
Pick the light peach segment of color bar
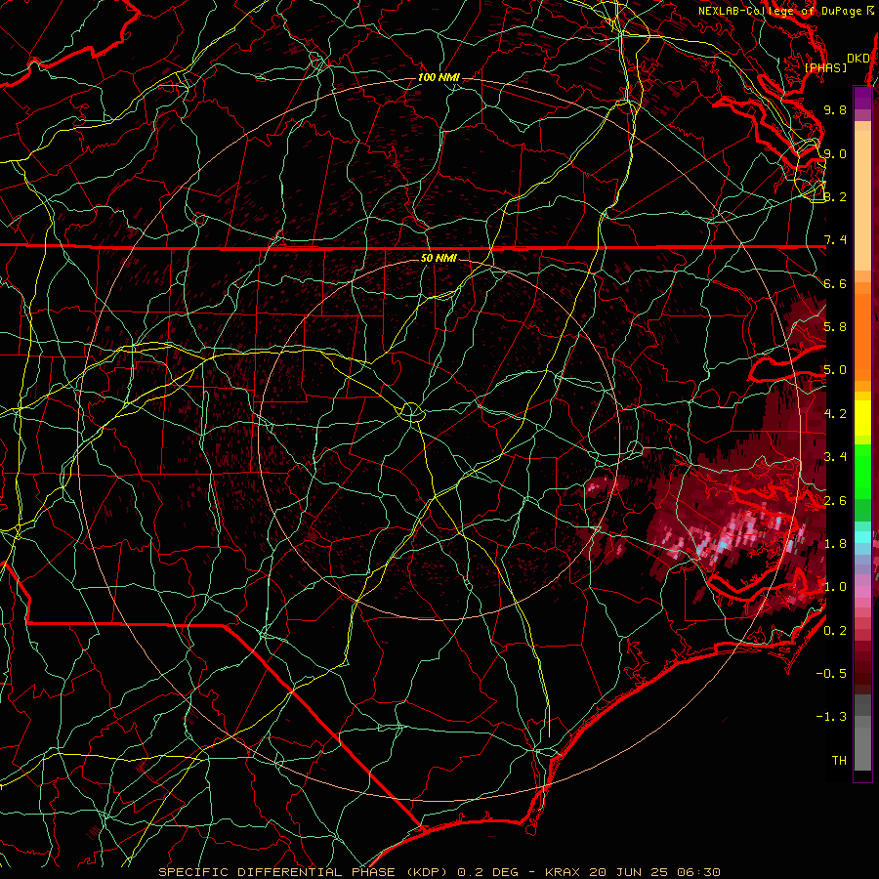tap(862, 202)
